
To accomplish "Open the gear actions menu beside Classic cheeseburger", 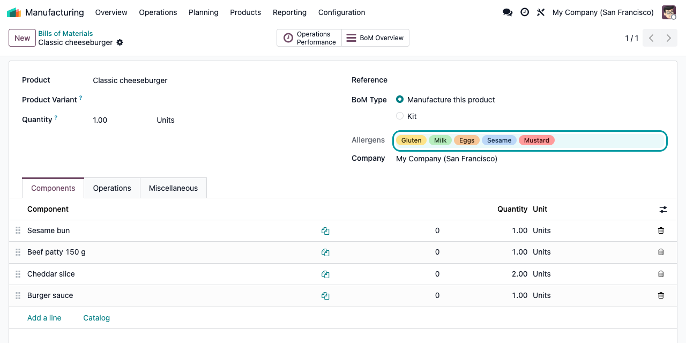I will tap(120, 42).
